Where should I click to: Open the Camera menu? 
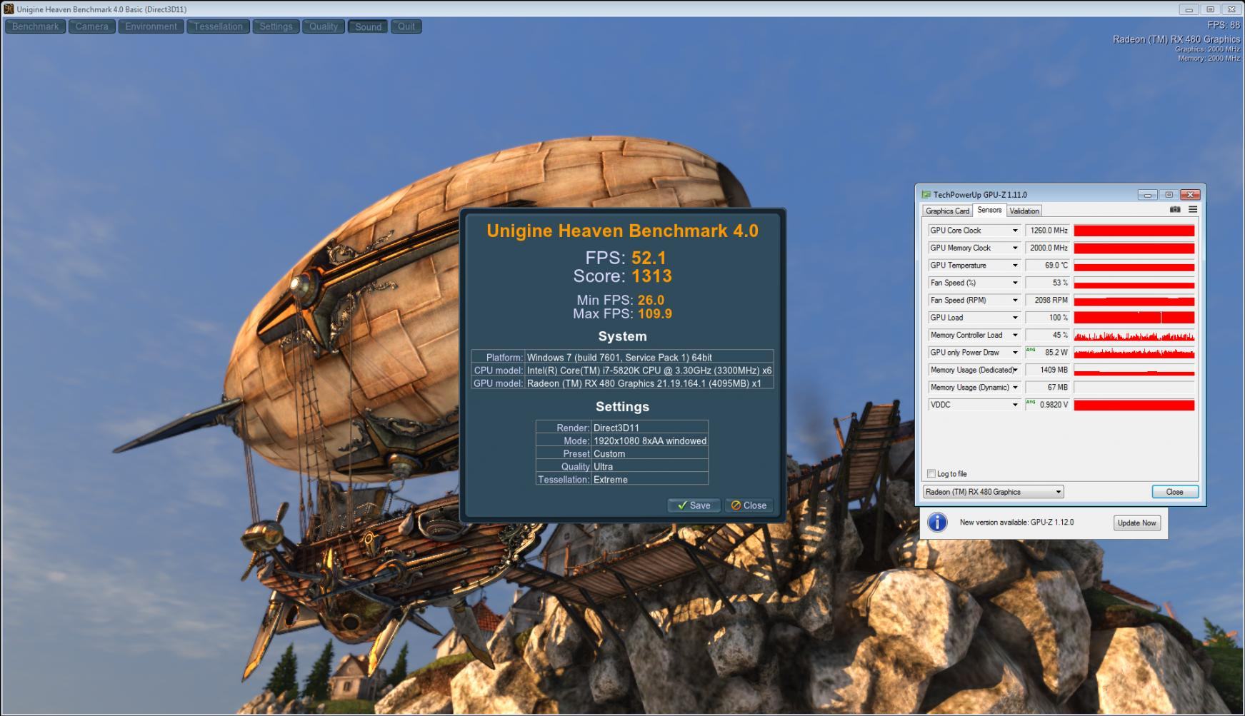(92, 26)
